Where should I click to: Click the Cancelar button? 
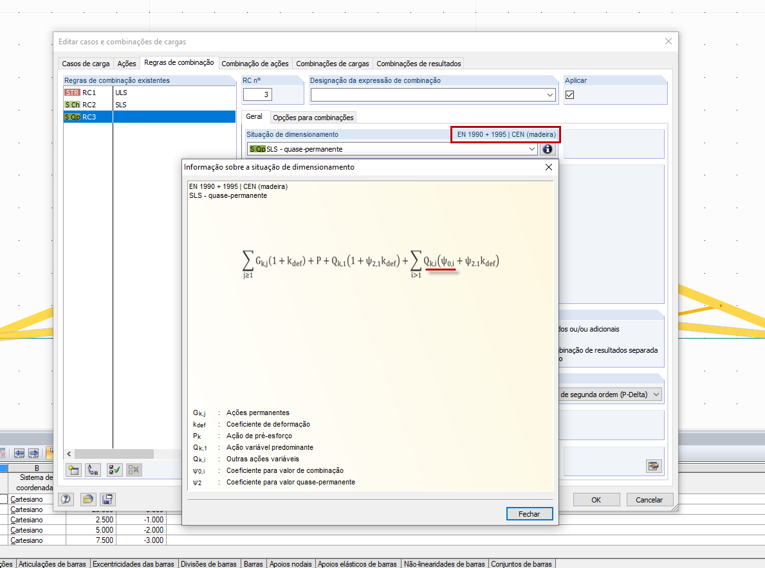point(649,500)
